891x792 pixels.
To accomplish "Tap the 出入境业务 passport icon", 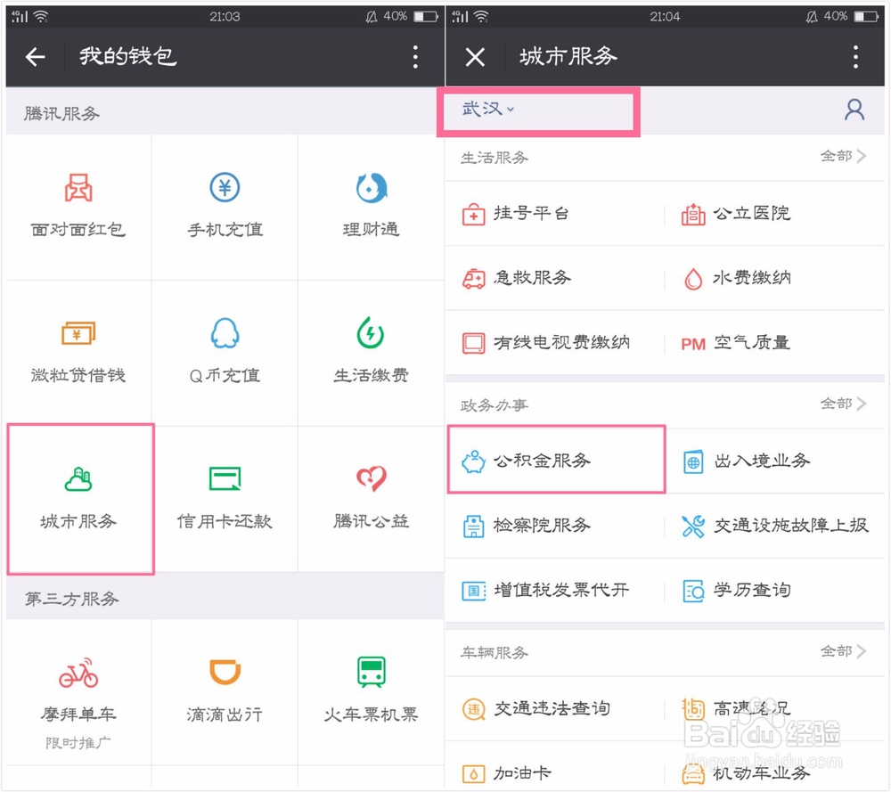I will click(x=693, y=461).
